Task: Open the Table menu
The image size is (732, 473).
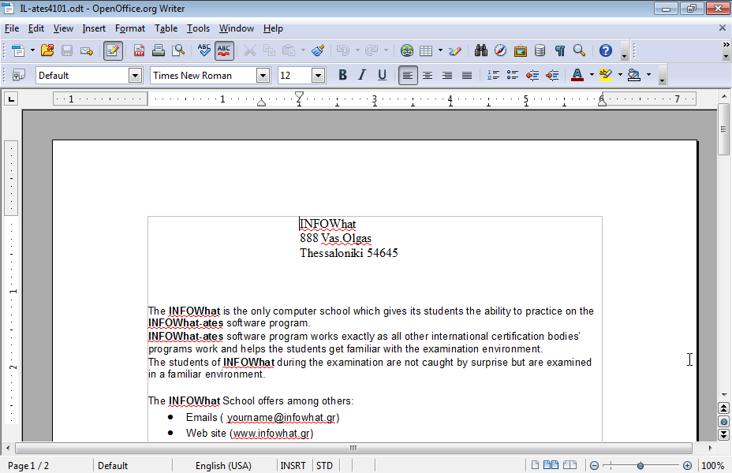Action: [x=166, y=28]
